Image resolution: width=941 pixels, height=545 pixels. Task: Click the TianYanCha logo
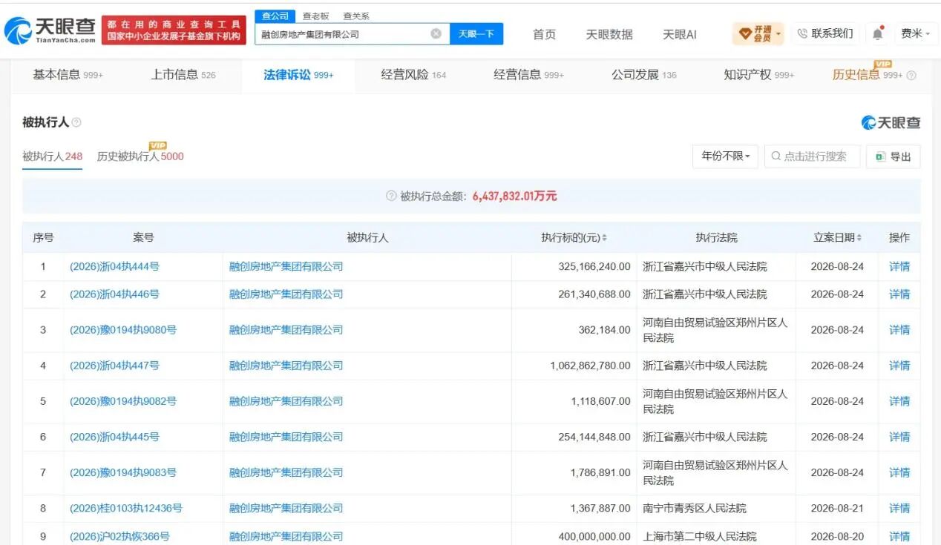coord(50,30)
